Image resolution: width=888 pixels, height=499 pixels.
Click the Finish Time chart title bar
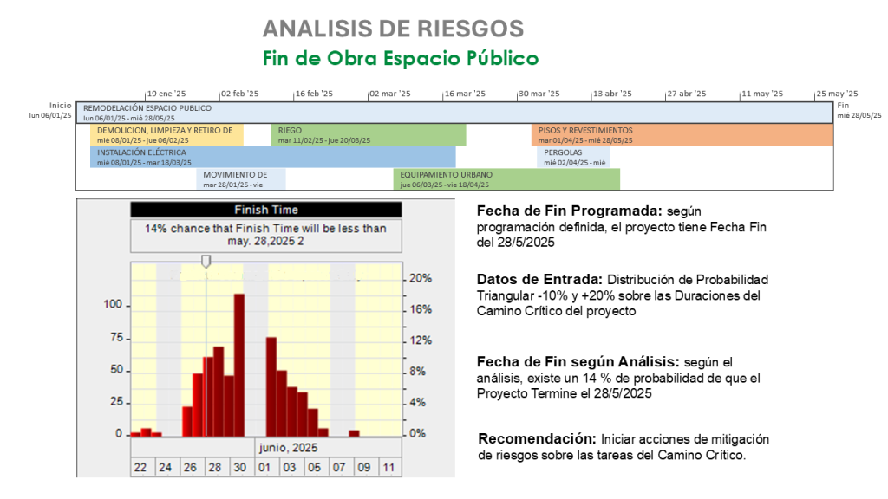(x=266, y=210)
